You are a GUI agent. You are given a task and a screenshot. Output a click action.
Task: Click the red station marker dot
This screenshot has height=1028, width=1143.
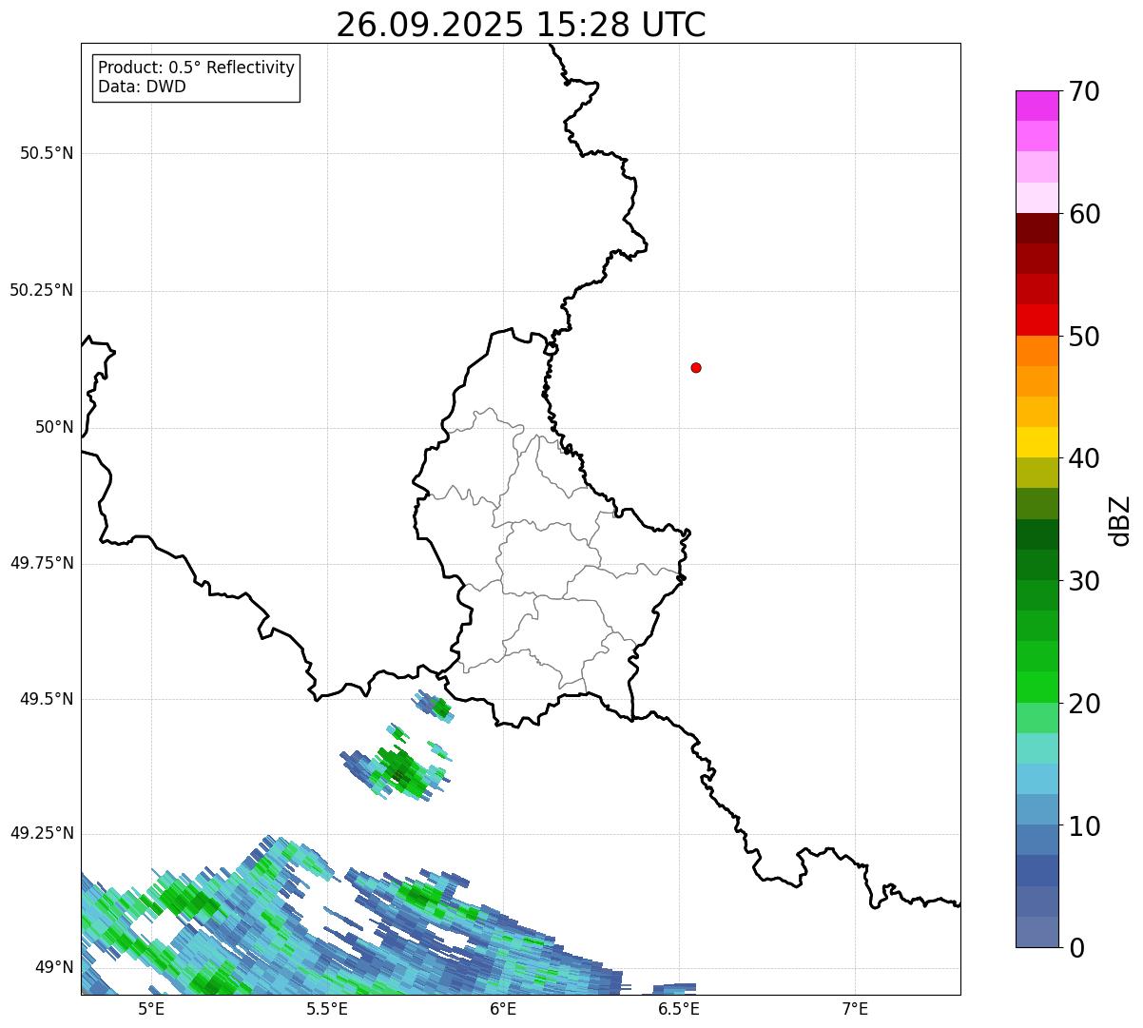click(x=696, y=367)
